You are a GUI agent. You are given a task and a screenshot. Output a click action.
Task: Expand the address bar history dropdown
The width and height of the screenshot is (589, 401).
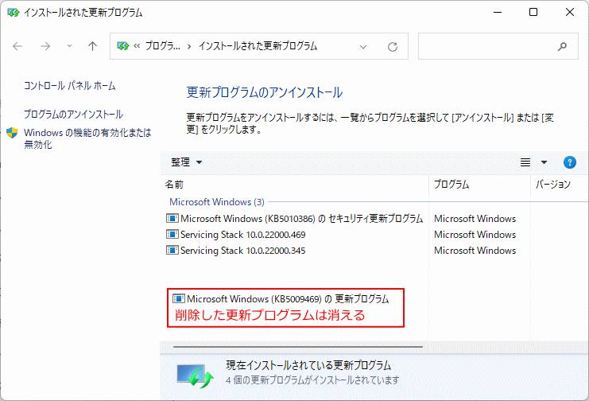coord(363,47)
